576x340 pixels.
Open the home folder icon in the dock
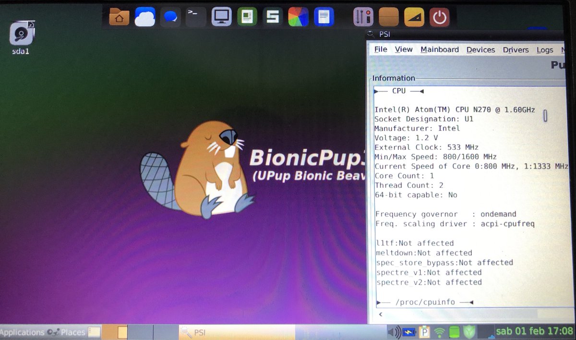click(x=119, y=17)
